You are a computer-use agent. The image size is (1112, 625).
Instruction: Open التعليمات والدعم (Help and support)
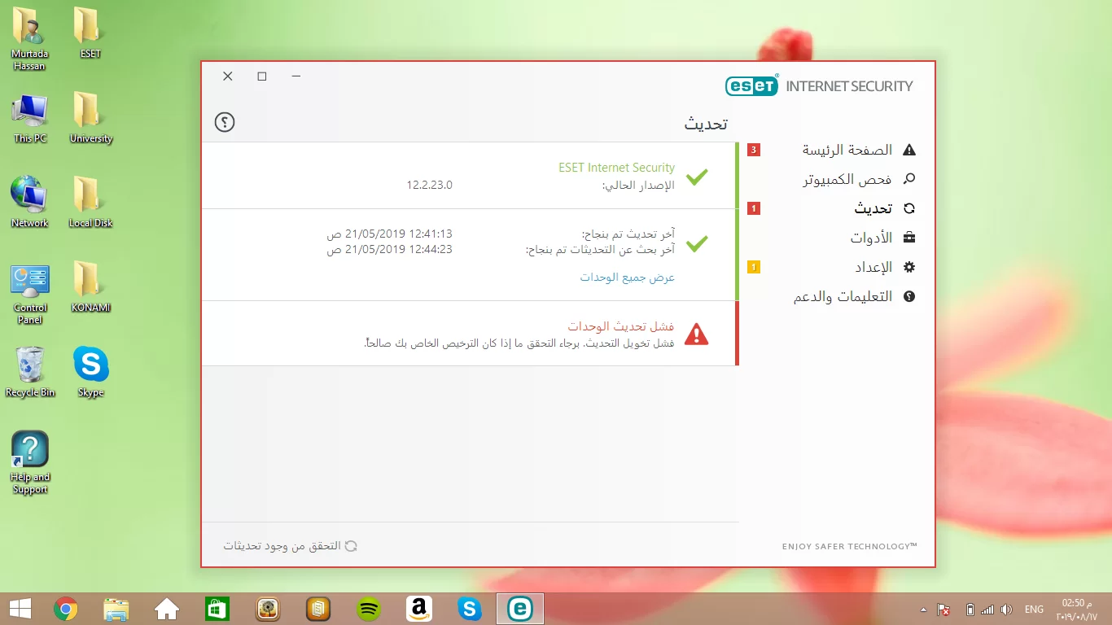tap(843, 296)
